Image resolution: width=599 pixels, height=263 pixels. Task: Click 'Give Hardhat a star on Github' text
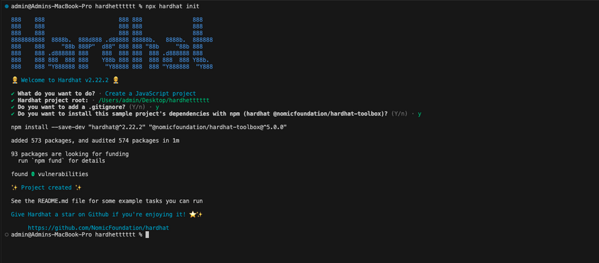(x=98, y=214)
